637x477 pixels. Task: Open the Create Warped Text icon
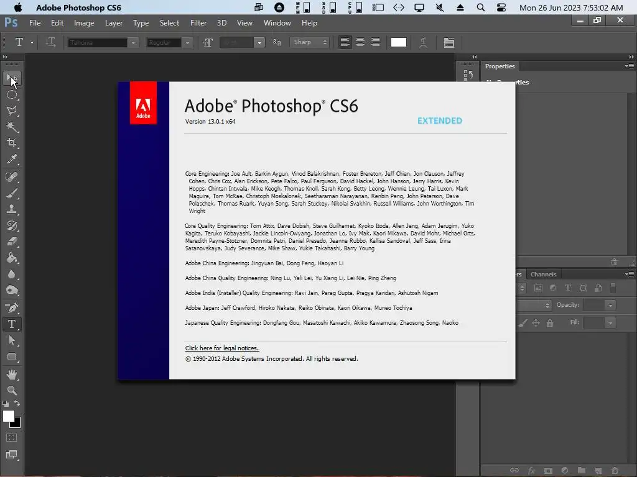tap(423, 43)
